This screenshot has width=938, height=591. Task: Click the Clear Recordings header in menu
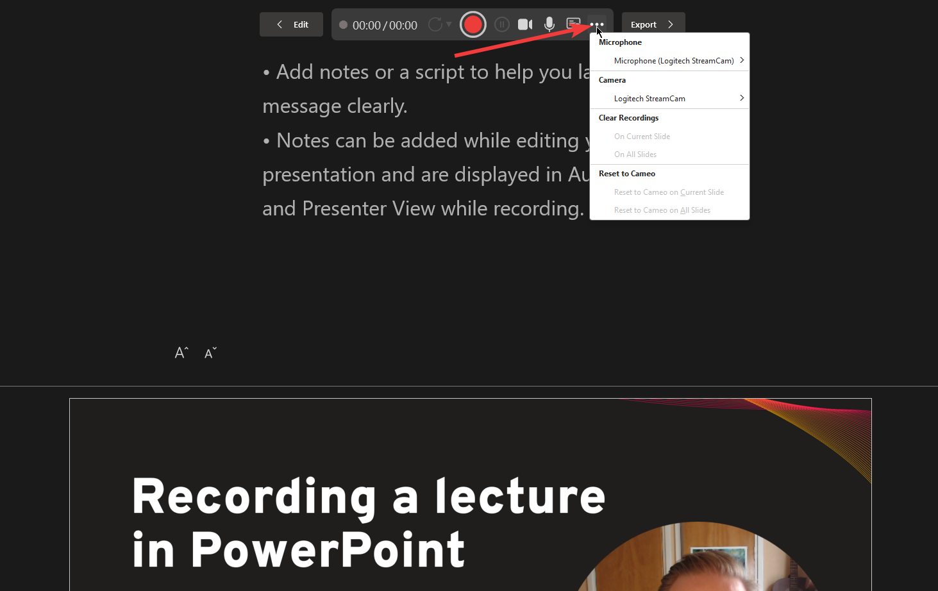pos(628,118)
